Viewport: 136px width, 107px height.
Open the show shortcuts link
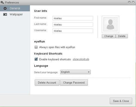coord(81,59)
